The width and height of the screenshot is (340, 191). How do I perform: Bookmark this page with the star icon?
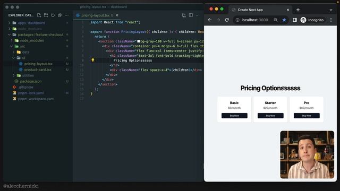(x=284, y=20)
